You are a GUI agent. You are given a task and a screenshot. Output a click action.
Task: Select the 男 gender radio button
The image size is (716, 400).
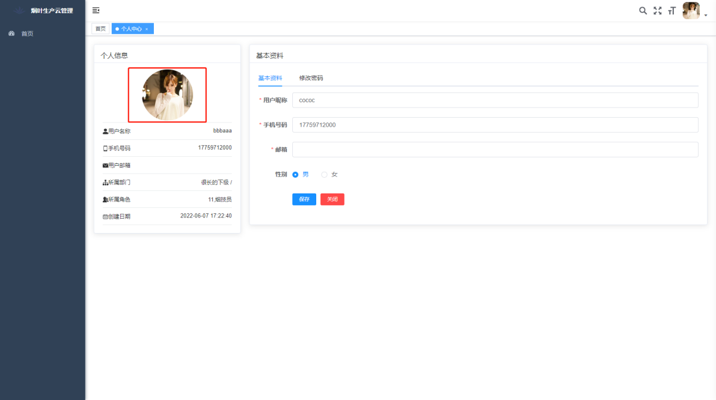point(295,175)
